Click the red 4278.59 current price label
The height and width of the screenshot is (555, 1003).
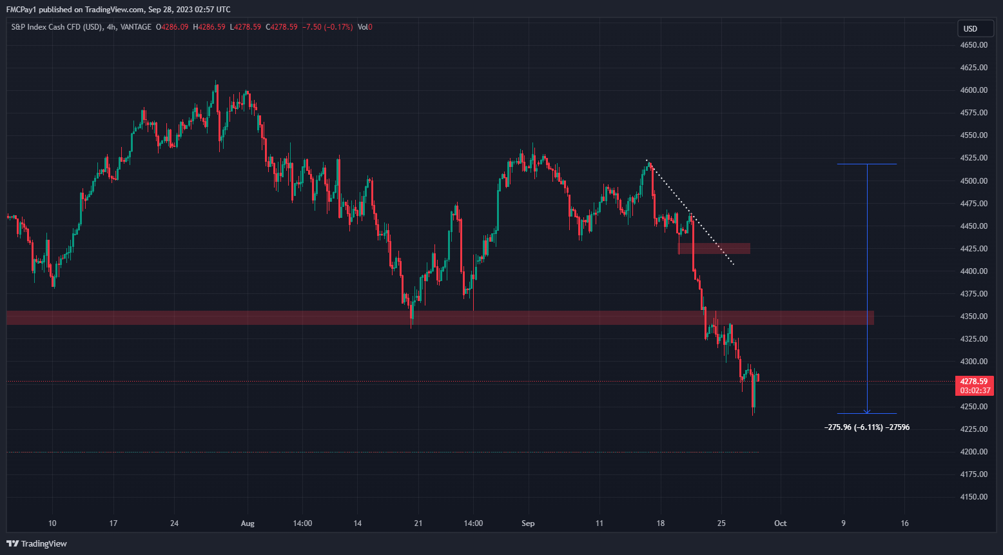pos(973,382)
